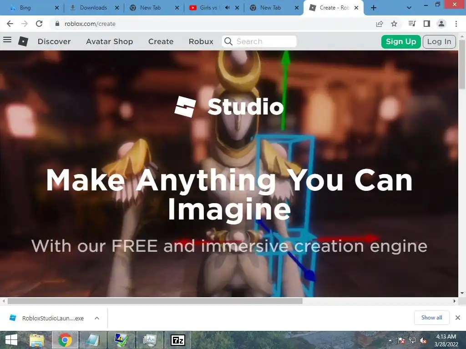Viewport: 466px width, 349px height.
Task: Click the muted volume tray icon
Action: (423, 340)
